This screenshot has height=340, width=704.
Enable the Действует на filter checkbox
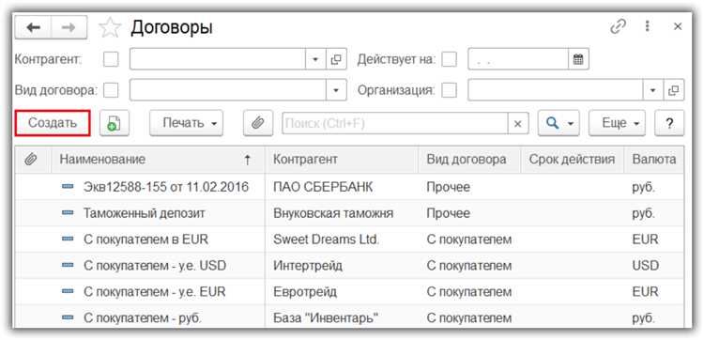449,60
